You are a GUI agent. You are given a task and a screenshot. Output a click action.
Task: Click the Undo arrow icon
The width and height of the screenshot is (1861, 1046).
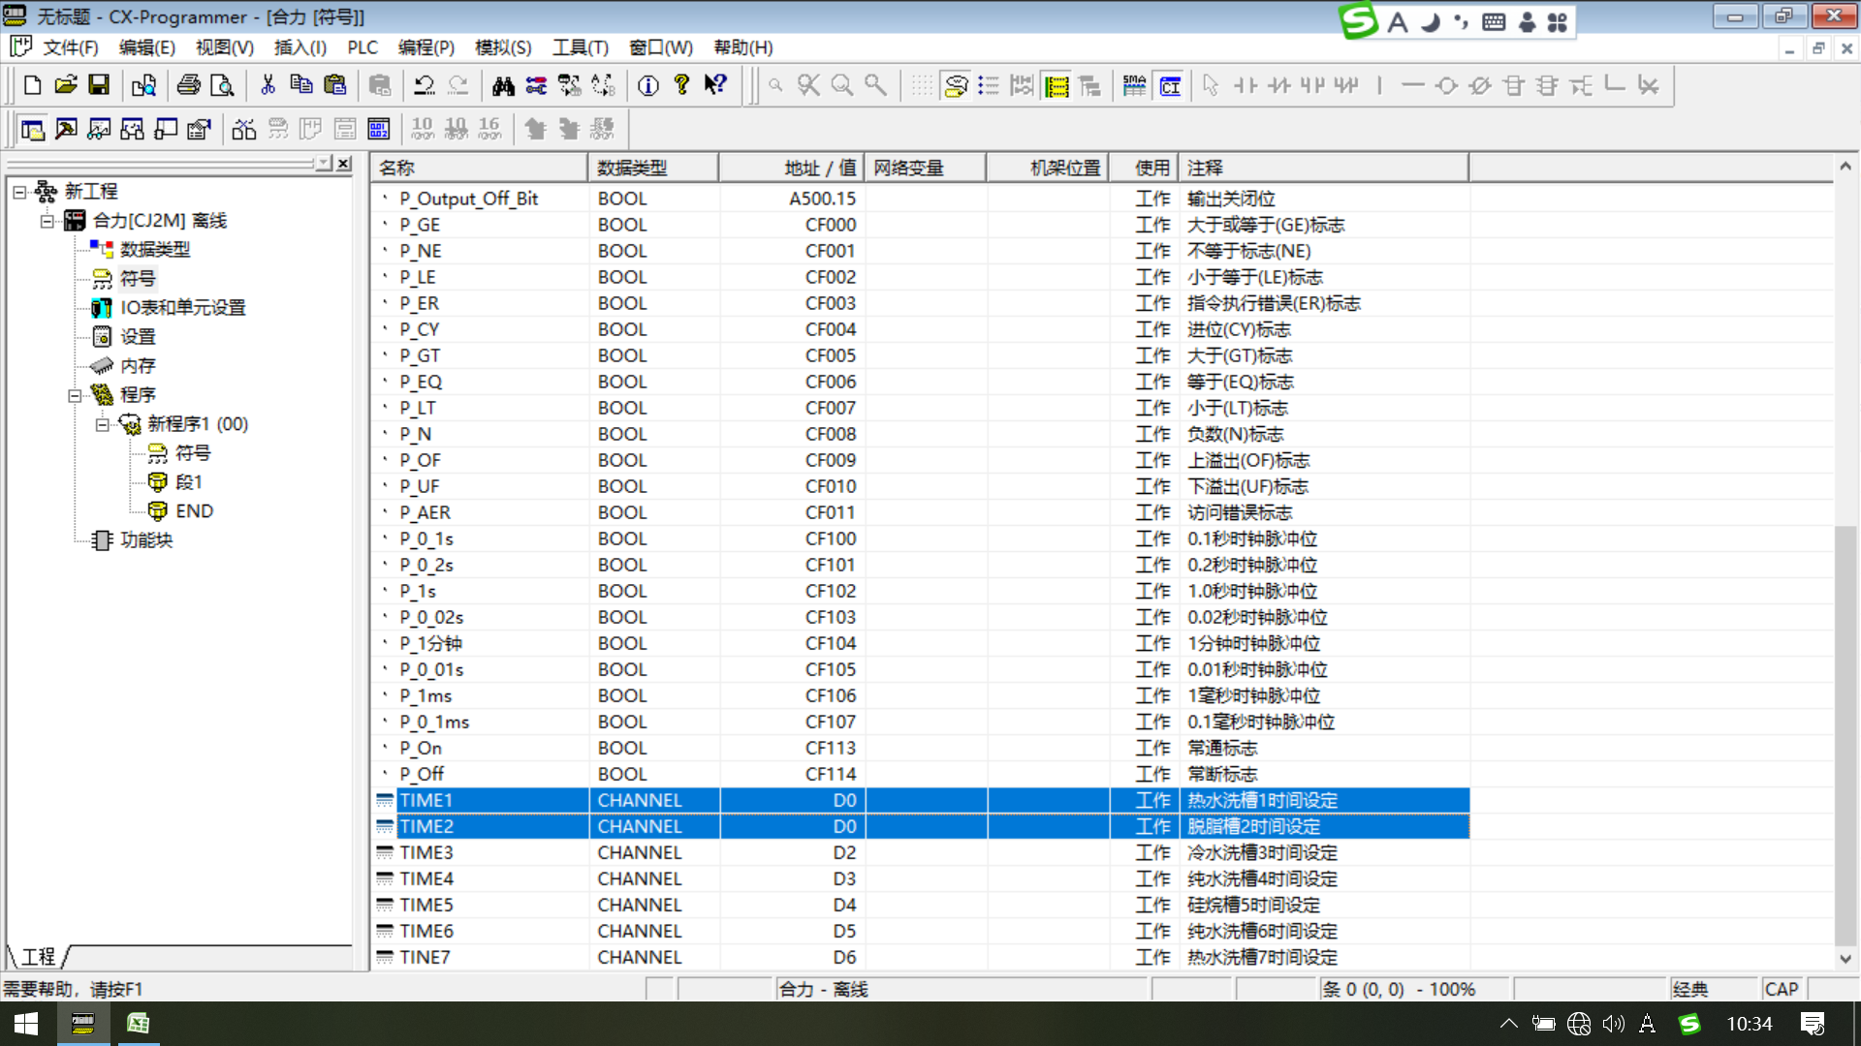click(424, 85)
